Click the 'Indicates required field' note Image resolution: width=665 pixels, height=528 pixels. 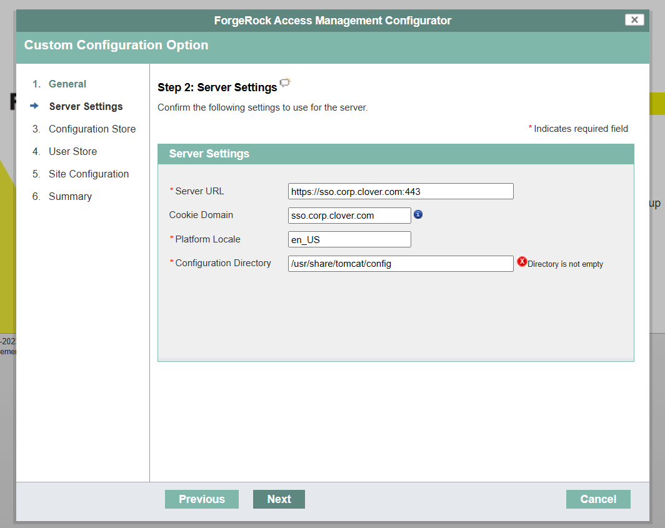click(x=581, y=129)
